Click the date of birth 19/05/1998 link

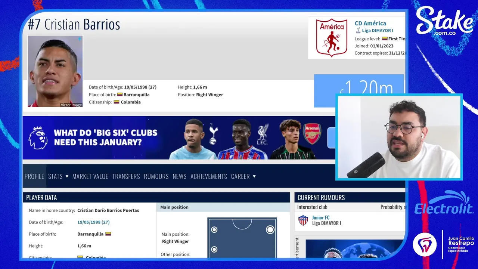coord(93,222)
